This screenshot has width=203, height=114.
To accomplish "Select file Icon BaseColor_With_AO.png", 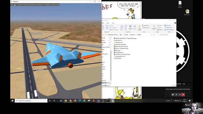I will point(122,54).
